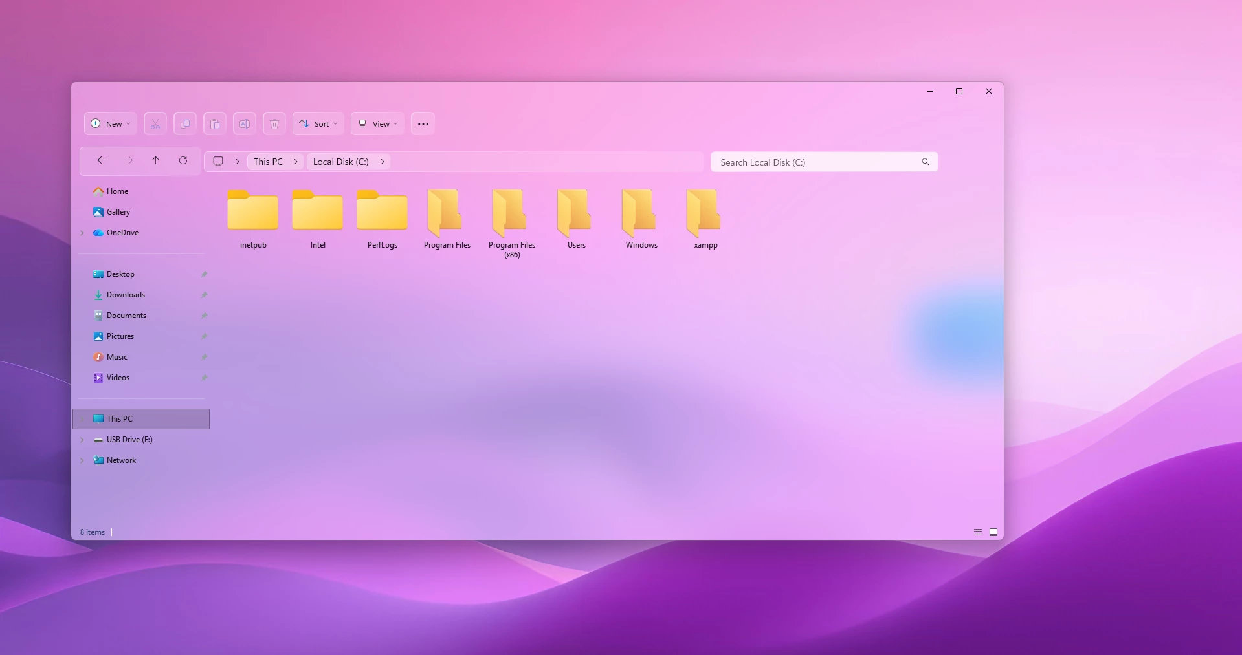Open the See more ellipsis menu
Viewport: 1242px width, 655px height.
[x=423, y=124]
